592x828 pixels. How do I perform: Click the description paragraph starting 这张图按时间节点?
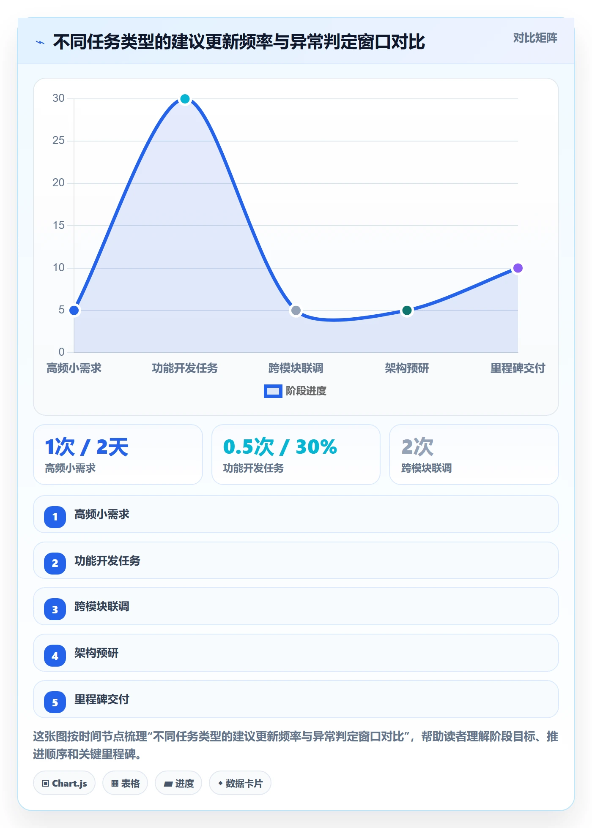(x=296, y=745)
